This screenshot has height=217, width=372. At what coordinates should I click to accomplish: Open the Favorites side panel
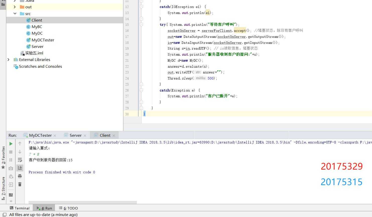click(x=3, y=158)
